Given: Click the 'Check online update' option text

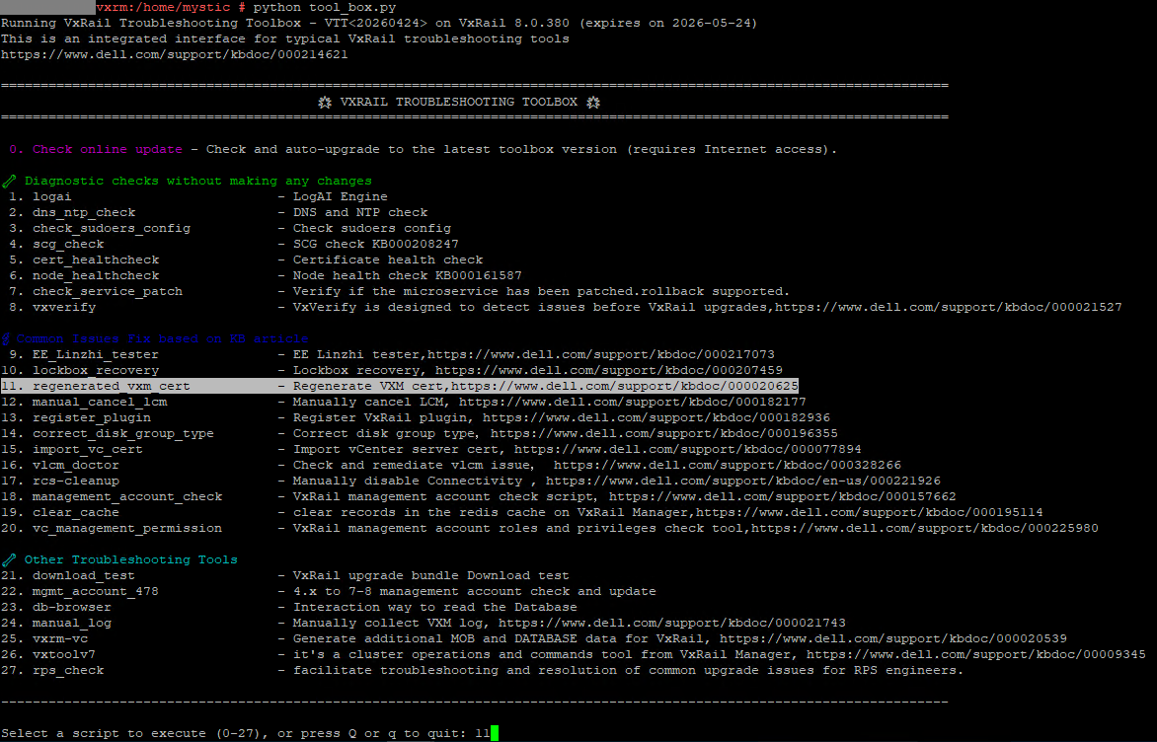Looking at the screenshot, I should click(107, 149).
